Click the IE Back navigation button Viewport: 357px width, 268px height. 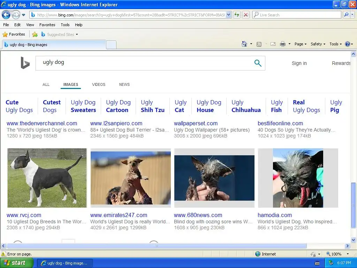pos(6,15)
